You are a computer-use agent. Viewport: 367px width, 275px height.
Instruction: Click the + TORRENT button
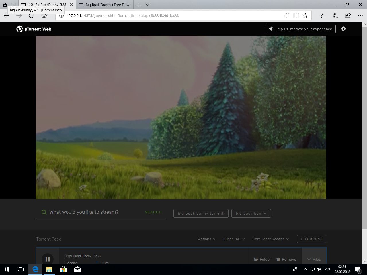coord(312,239)
